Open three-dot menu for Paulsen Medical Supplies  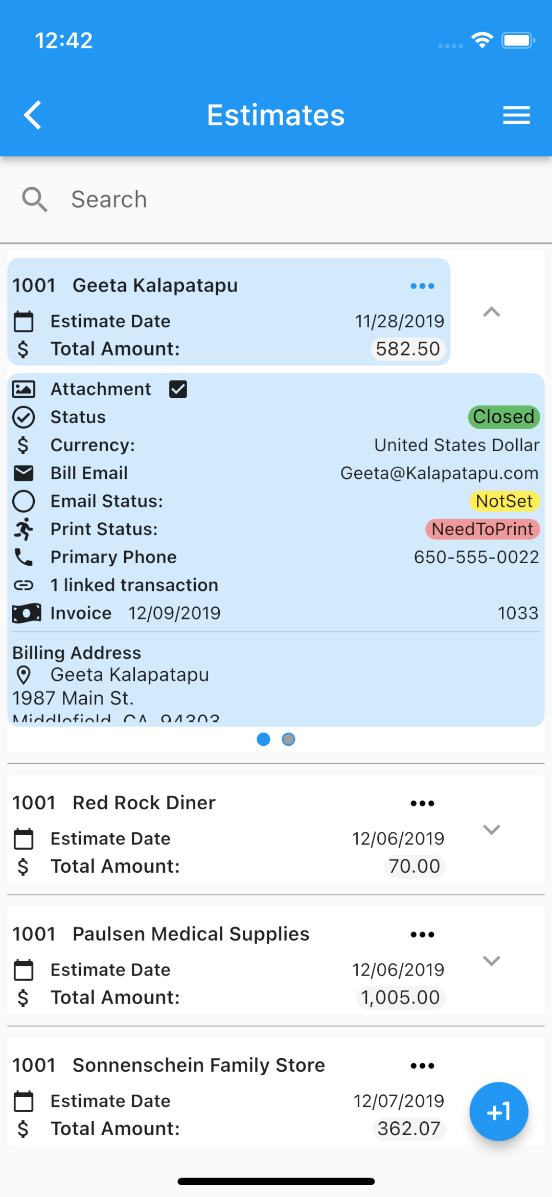pyautogui.click(x=422, y=935)
